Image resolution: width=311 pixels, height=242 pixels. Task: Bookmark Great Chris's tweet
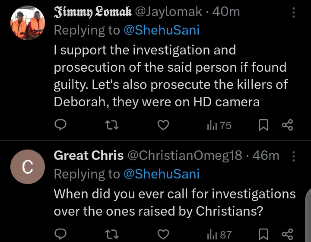coord(263,235)
